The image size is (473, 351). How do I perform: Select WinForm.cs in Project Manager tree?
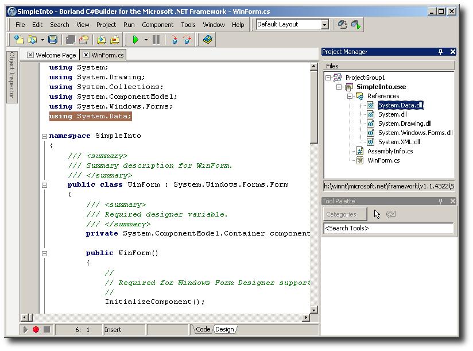pos(383,160)
